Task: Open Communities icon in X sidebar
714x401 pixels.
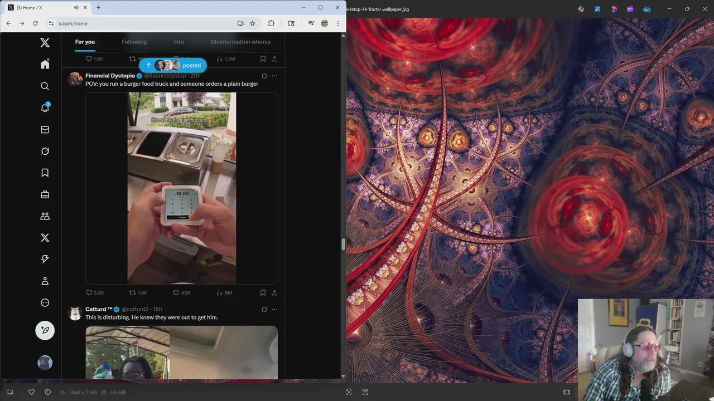Action: (x=45, y=216)
